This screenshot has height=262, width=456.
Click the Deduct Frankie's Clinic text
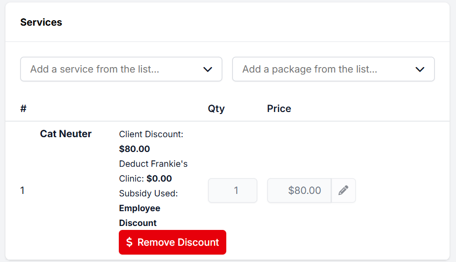tap(153, 164)
